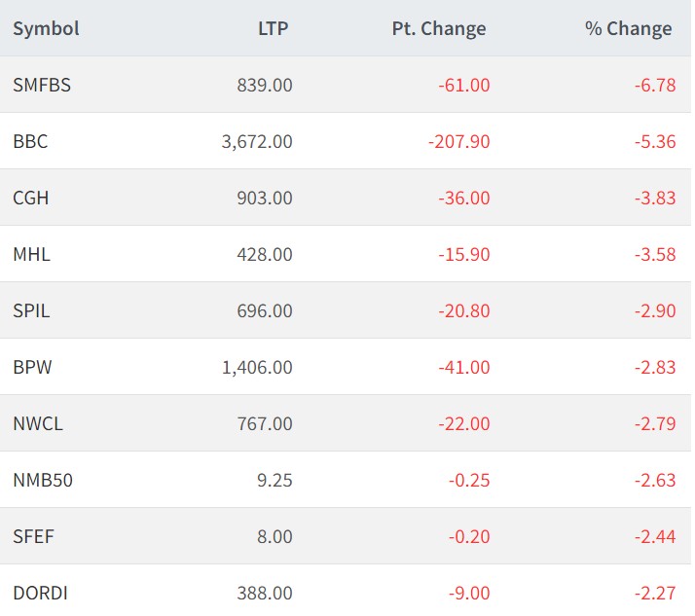Sort by LTP column header

click(x=272, y=28)
